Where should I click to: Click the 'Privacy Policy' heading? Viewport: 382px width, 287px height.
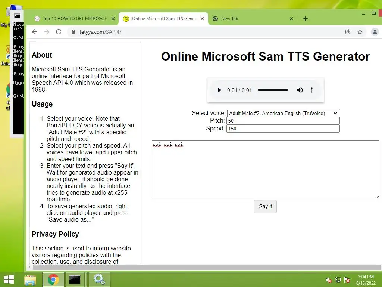pyautogui.click(x=55, y=234)
